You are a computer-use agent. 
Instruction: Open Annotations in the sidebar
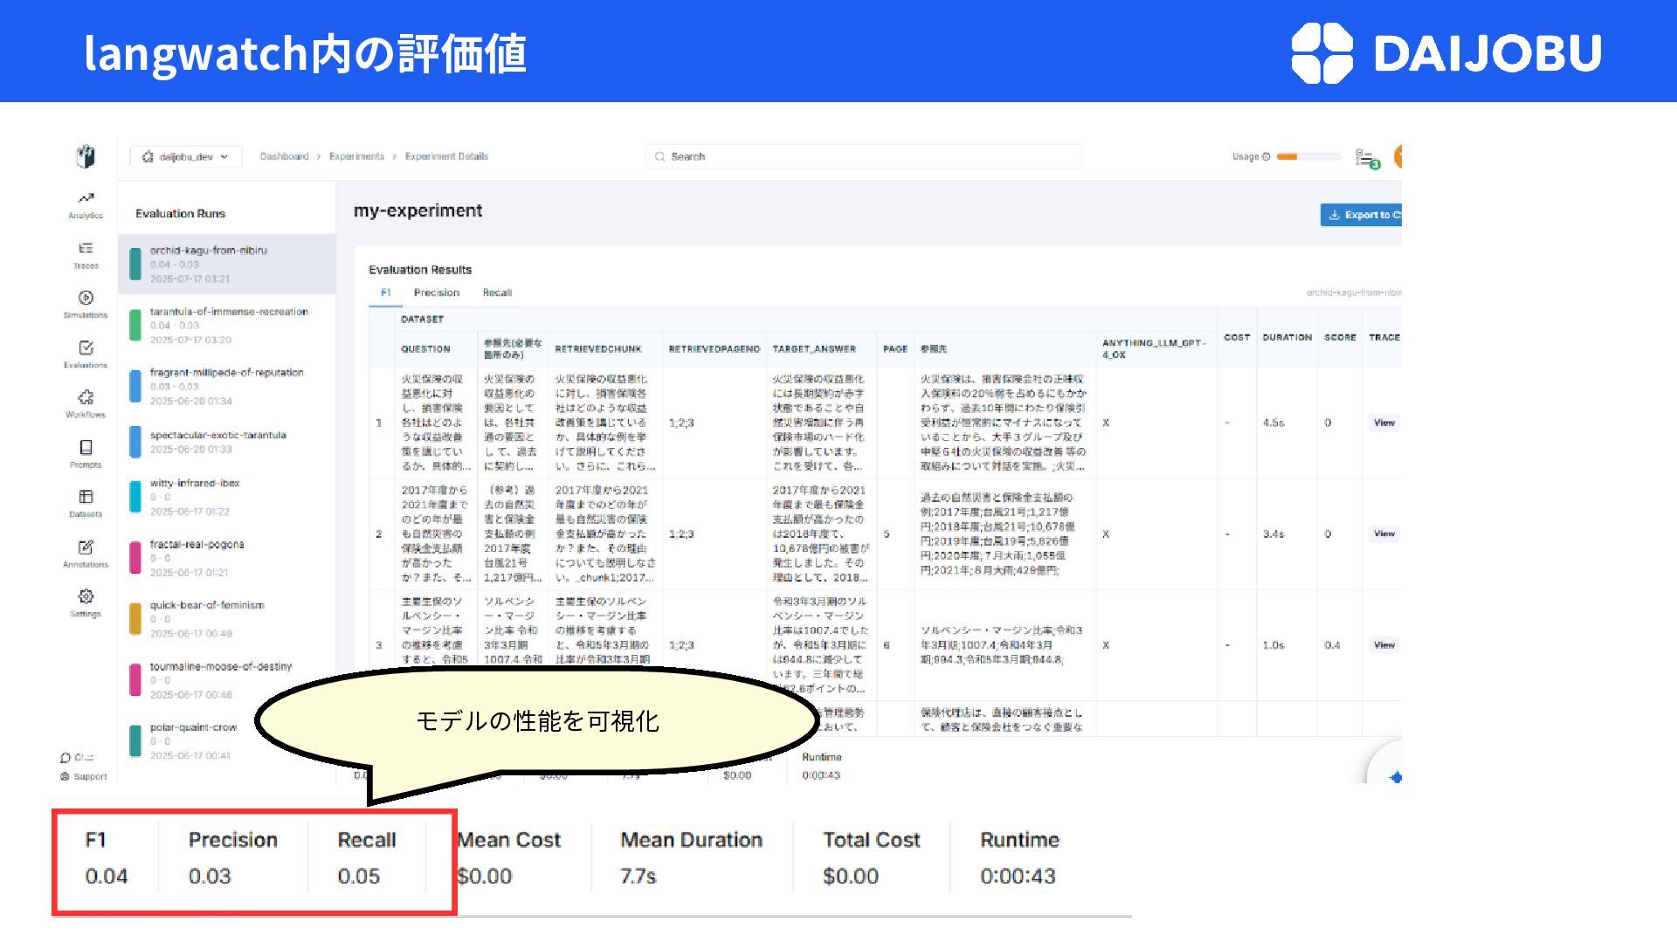point(86,554)
